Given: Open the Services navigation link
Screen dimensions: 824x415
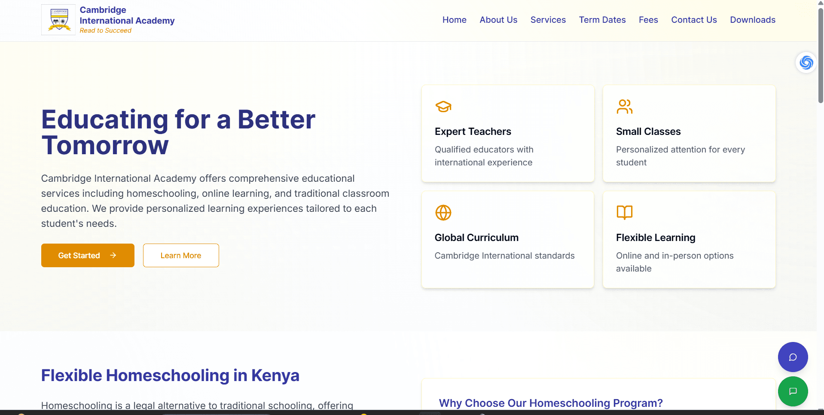Looking at the screenshot, I should point(548,20).
